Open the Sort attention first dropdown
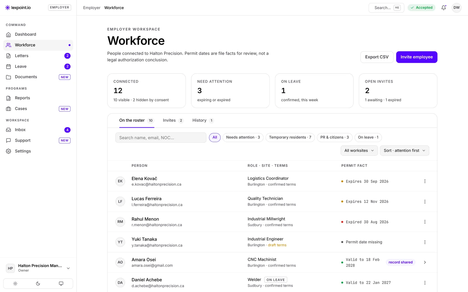 405,151
